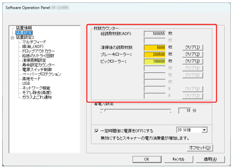This screenshot has width=233, height=167.
Task: Toggle 一定時間後に電源をOFFにする checkbox
Action: pyautogui.click(x=96, y=131)
